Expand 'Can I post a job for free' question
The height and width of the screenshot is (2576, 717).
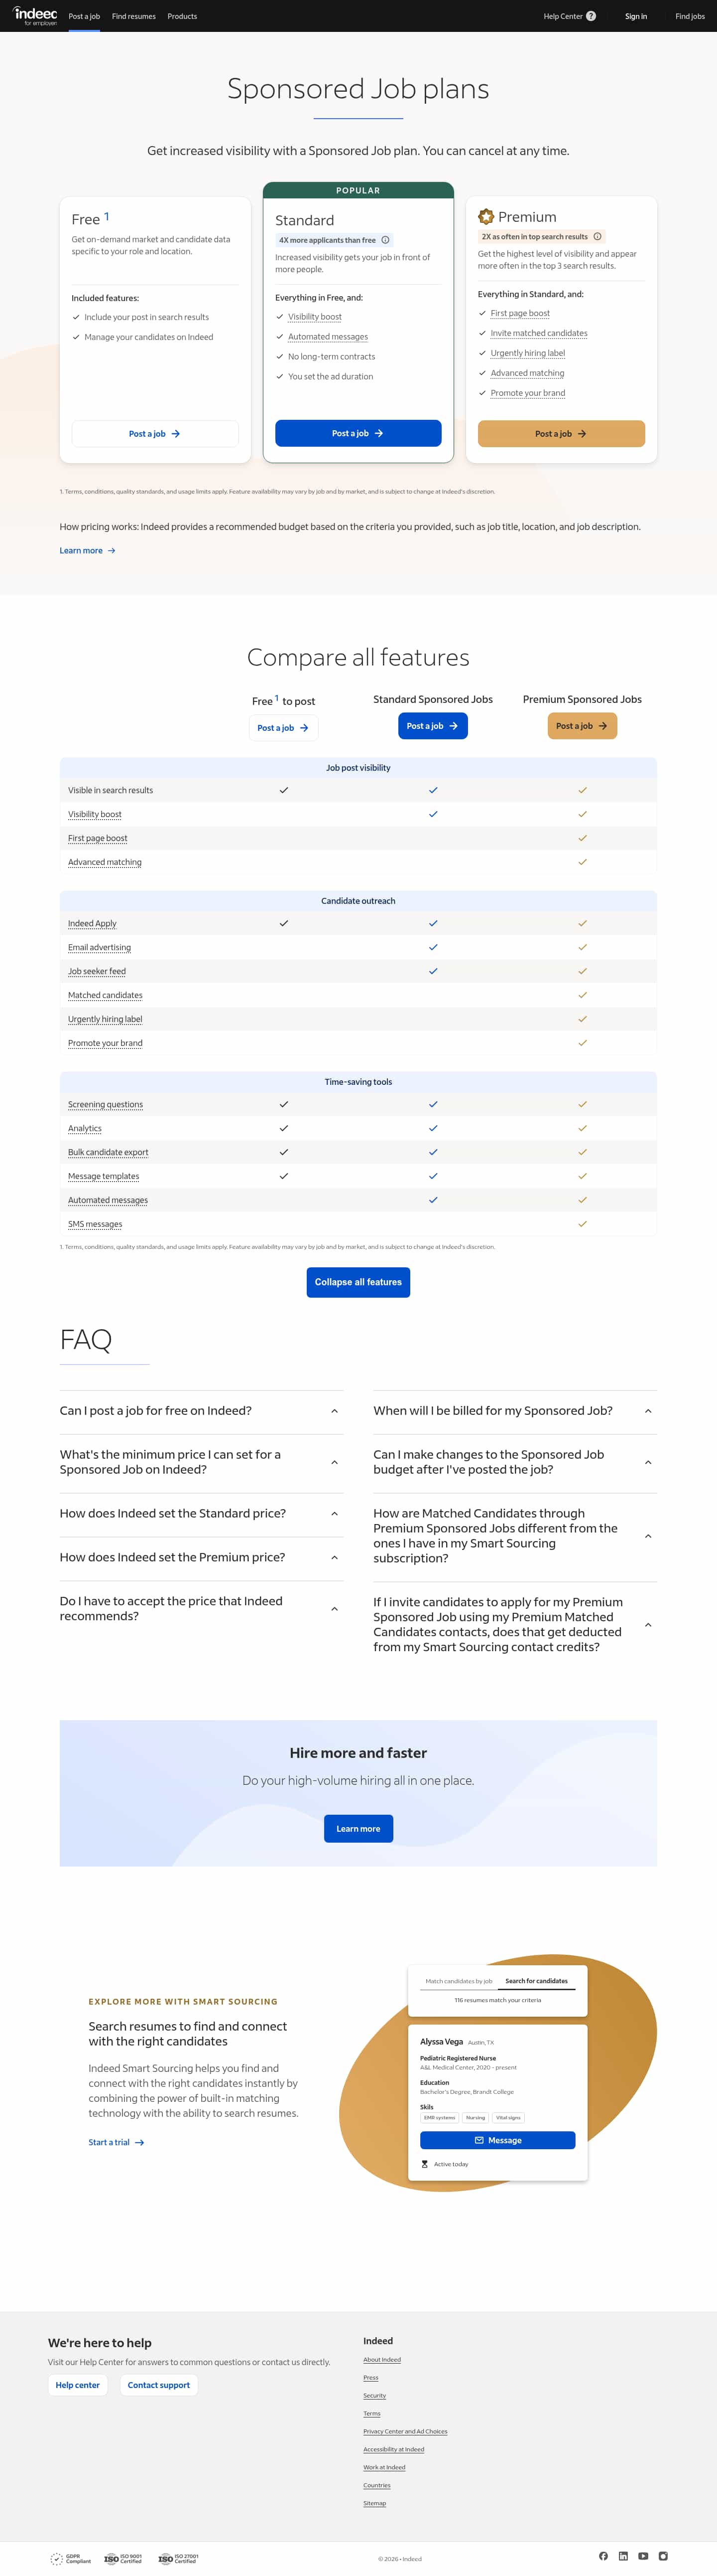pyautogui.click(x=202, y=1411)
